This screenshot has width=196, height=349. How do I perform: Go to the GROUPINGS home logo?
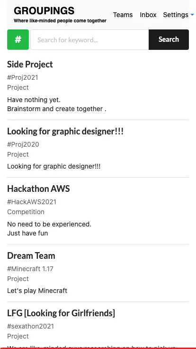click(x=44, y=10)
